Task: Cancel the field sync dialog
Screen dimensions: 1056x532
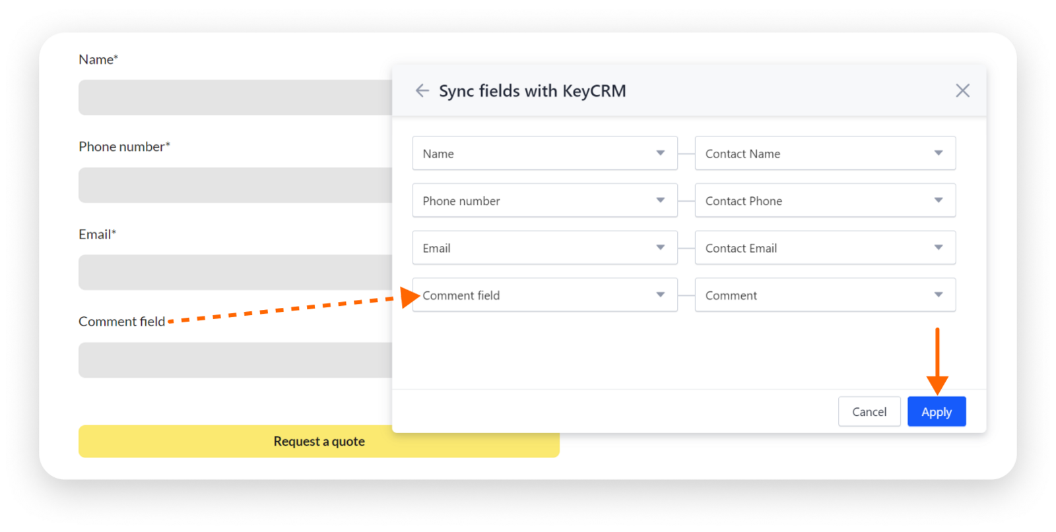Action: click(869, 411)
